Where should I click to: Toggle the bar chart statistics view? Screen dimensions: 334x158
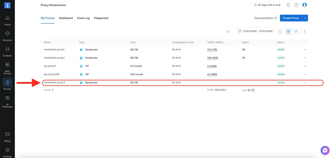click(228, 31)
